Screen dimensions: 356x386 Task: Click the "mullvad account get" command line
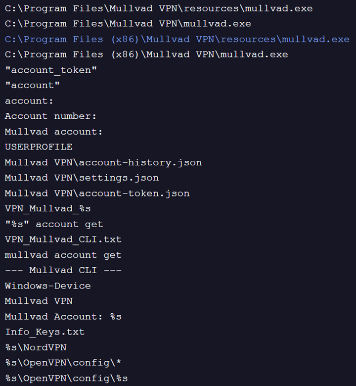(x=63, y=255)
